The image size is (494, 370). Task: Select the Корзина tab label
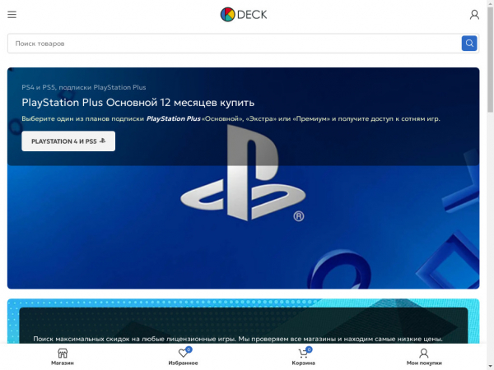tap(303, 363)
